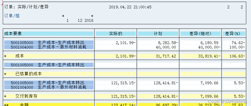The width and height of the screenshot is (251, 106).
Task: Click the plan value 8,282.58-
Action: pyautogui.click(x=168, y=43)
